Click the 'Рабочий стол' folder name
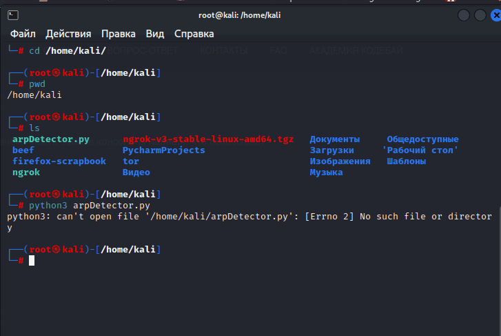Viewport: 501px width, 336px height. [x=420, y=150]
